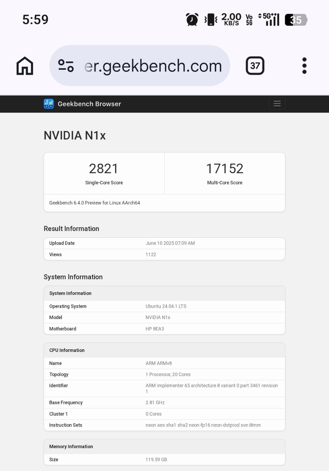Tap the geekbench.com address bar
Screen dimensions: 329x471
(x=140, y=65)
